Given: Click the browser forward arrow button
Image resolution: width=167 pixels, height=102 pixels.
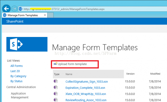Looking at the screenshot, I should (14, 9).
